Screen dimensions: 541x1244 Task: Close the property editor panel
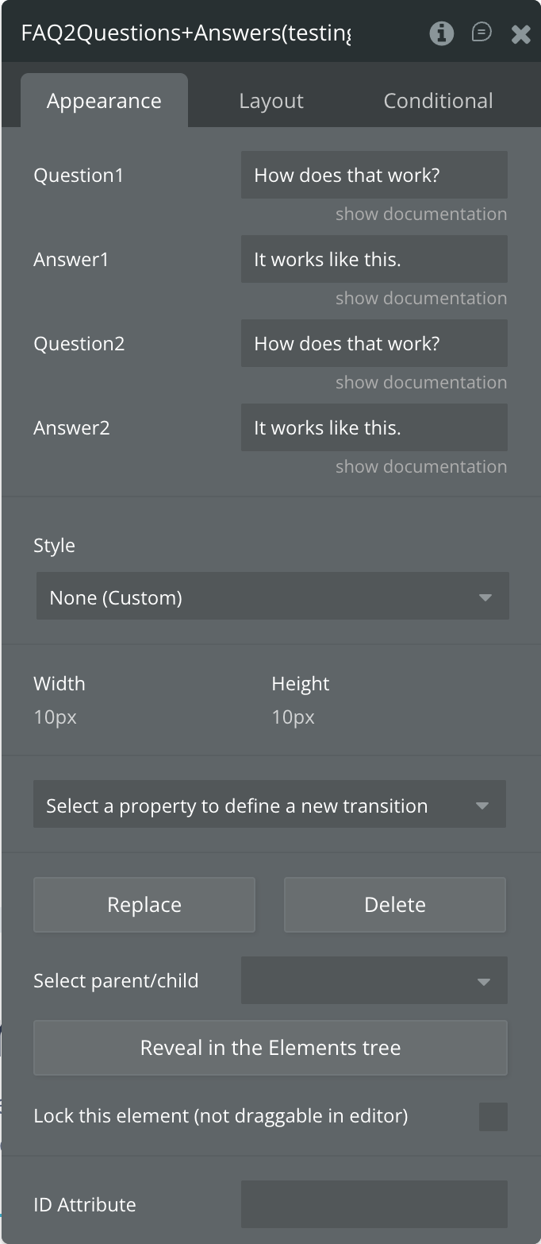pos(520,33)
